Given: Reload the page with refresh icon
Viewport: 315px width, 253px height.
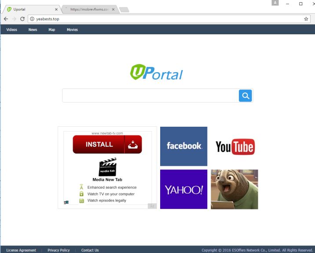Looking at the screenshot, I should (22, 19).
